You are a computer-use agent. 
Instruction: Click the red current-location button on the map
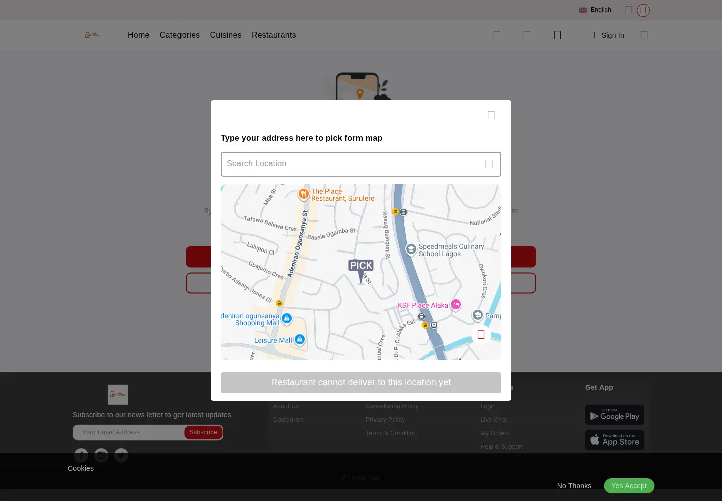coord(481,334)
